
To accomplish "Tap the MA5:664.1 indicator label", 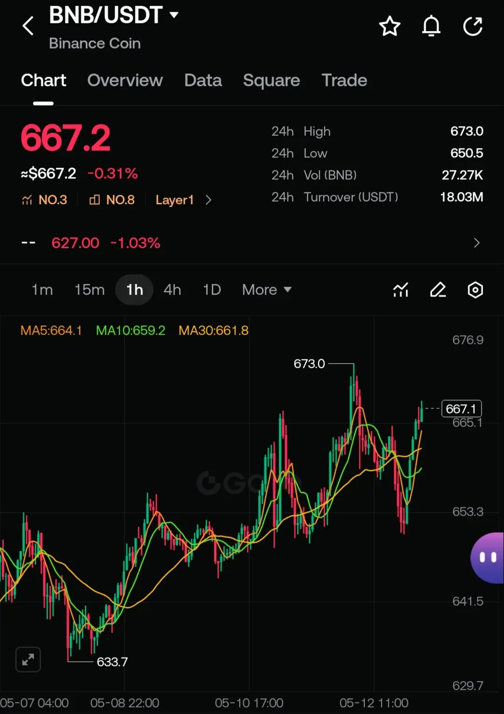I will (x=51, y=330).
